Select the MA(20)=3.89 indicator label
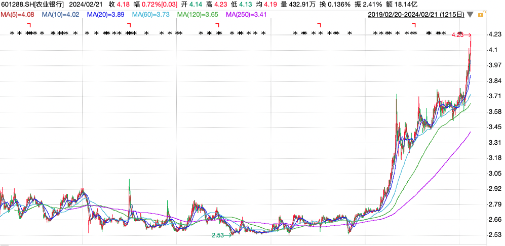This screenshot has height=246, width=505. [x=106, y=15]
